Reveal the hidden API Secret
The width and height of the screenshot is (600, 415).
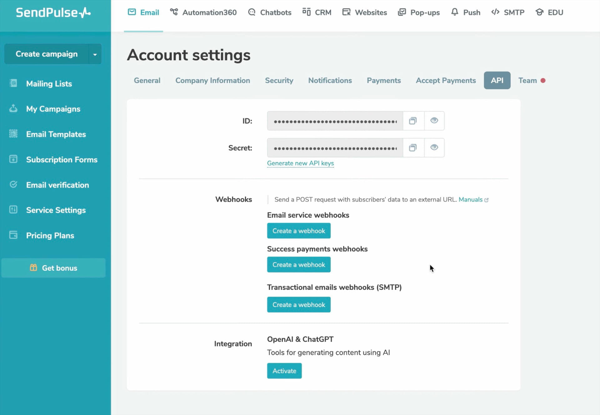(434, 148)
